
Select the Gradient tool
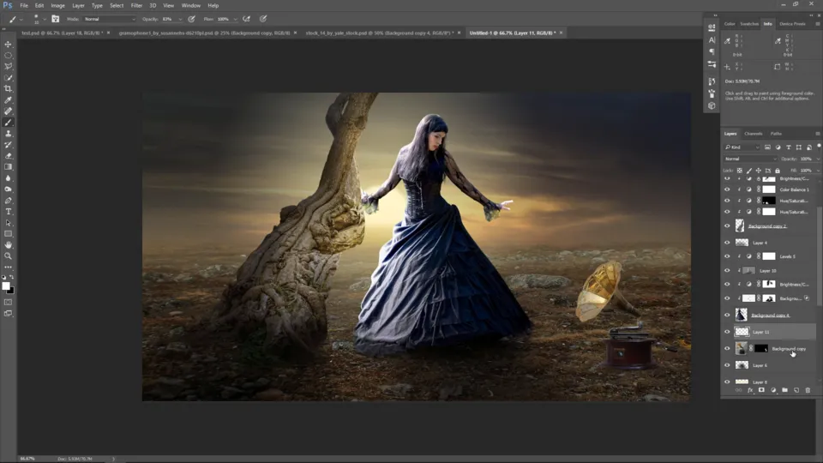(x=8, y=167)
